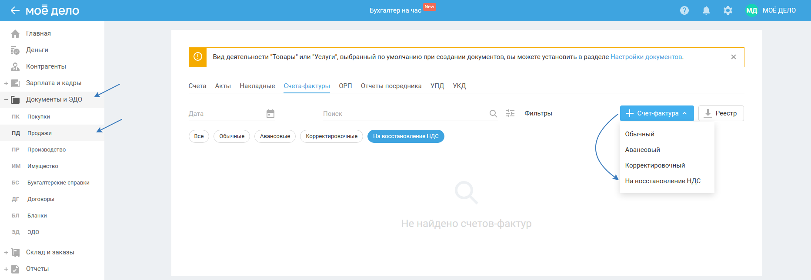Switch to the "Накладные" tab
Viewport: 811px width, 280px height.
click(x=257, y=86)
